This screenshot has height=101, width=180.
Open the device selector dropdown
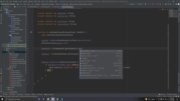[x=140, y=4]
